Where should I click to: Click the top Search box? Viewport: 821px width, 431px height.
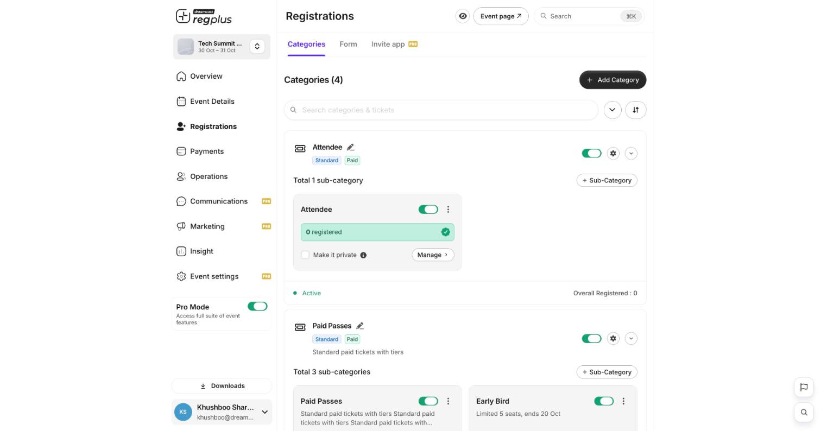(x=589, y=16)
